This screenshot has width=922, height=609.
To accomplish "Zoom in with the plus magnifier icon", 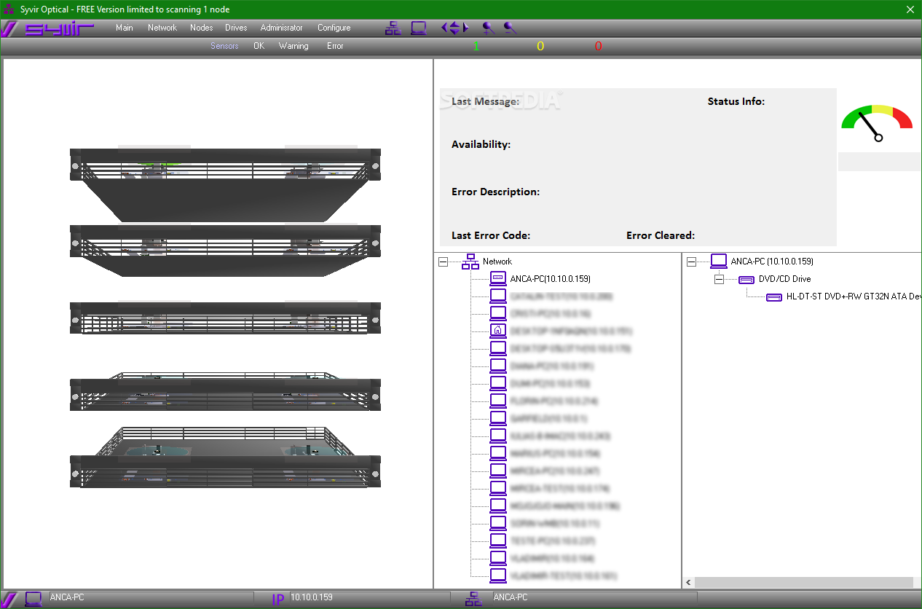I will (488, 28).
